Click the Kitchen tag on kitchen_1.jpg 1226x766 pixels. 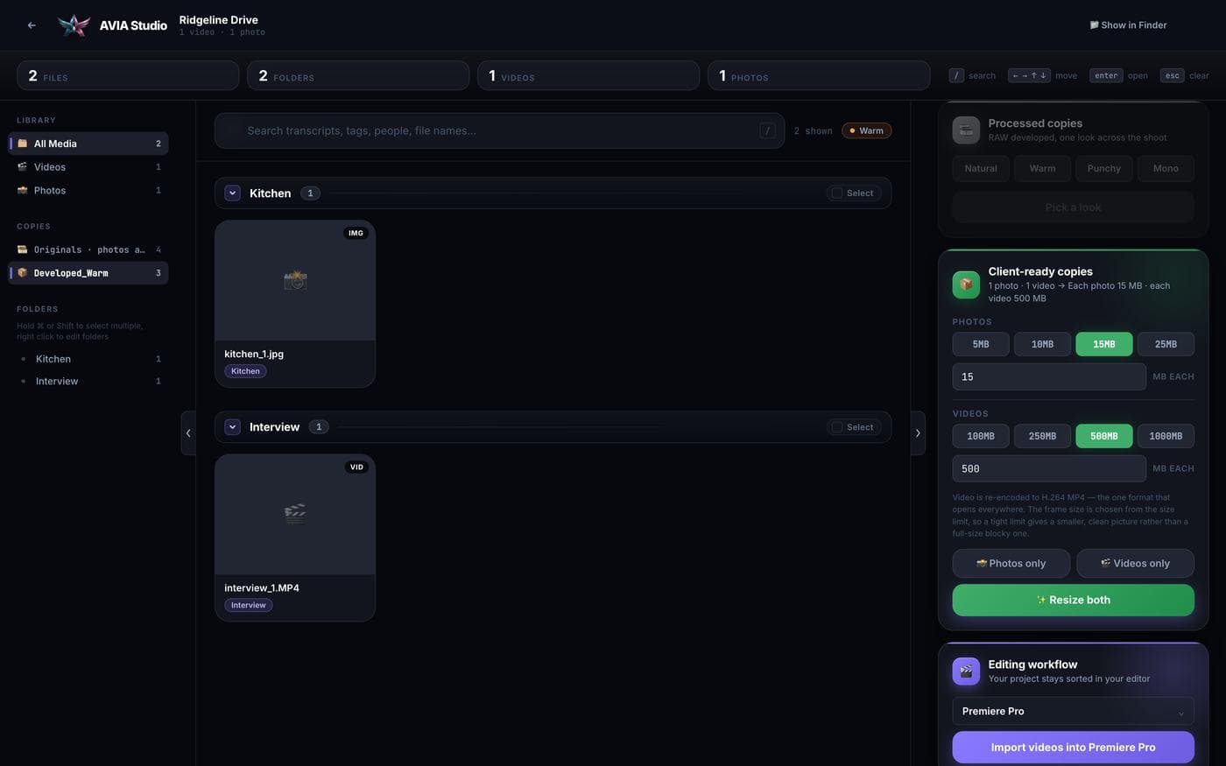click(x=245, y=371)
